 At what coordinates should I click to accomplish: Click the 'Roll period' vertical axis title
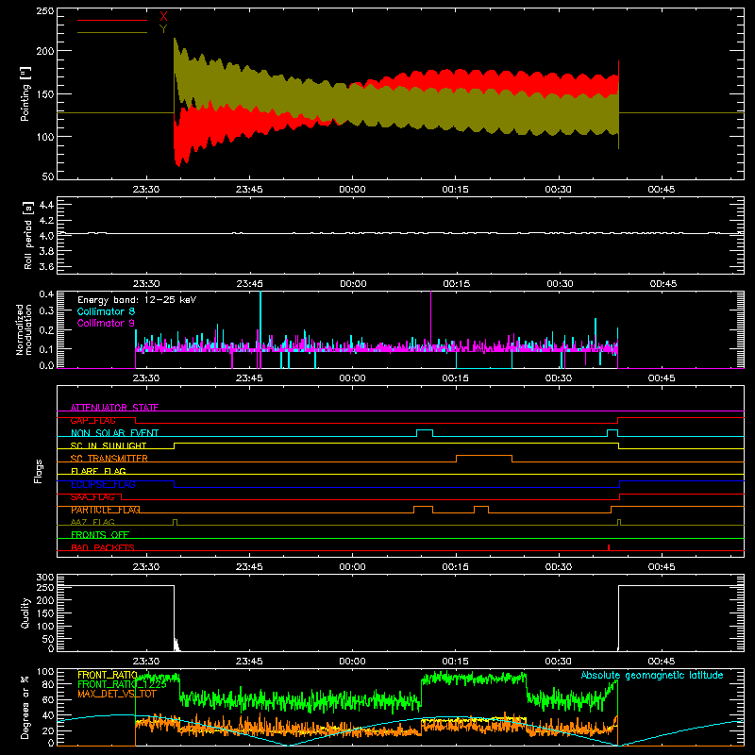pyautogui.click(x=28, y=235)
